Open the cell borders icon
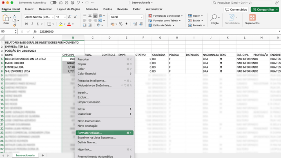Screen dimensions: 281x158 [49, 24]
